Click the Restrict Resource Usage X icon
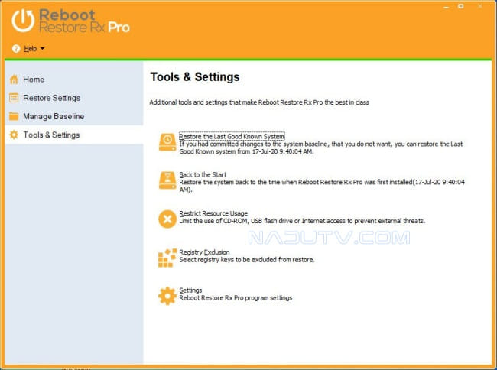The width and height of the screenshot is (497, 370). [167, 219]
